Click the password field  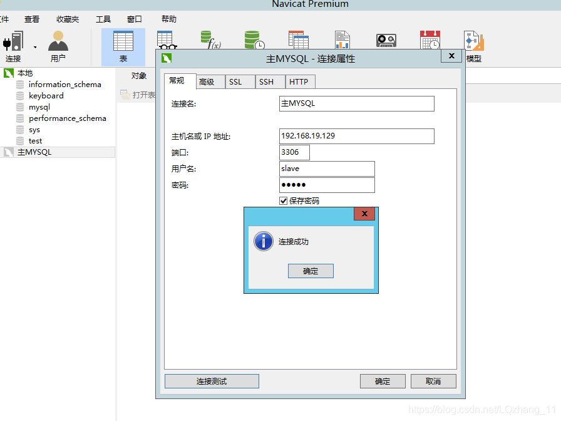327,185
